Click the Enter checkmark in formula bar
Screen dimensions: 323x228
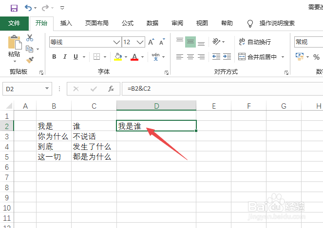[94, 89]
